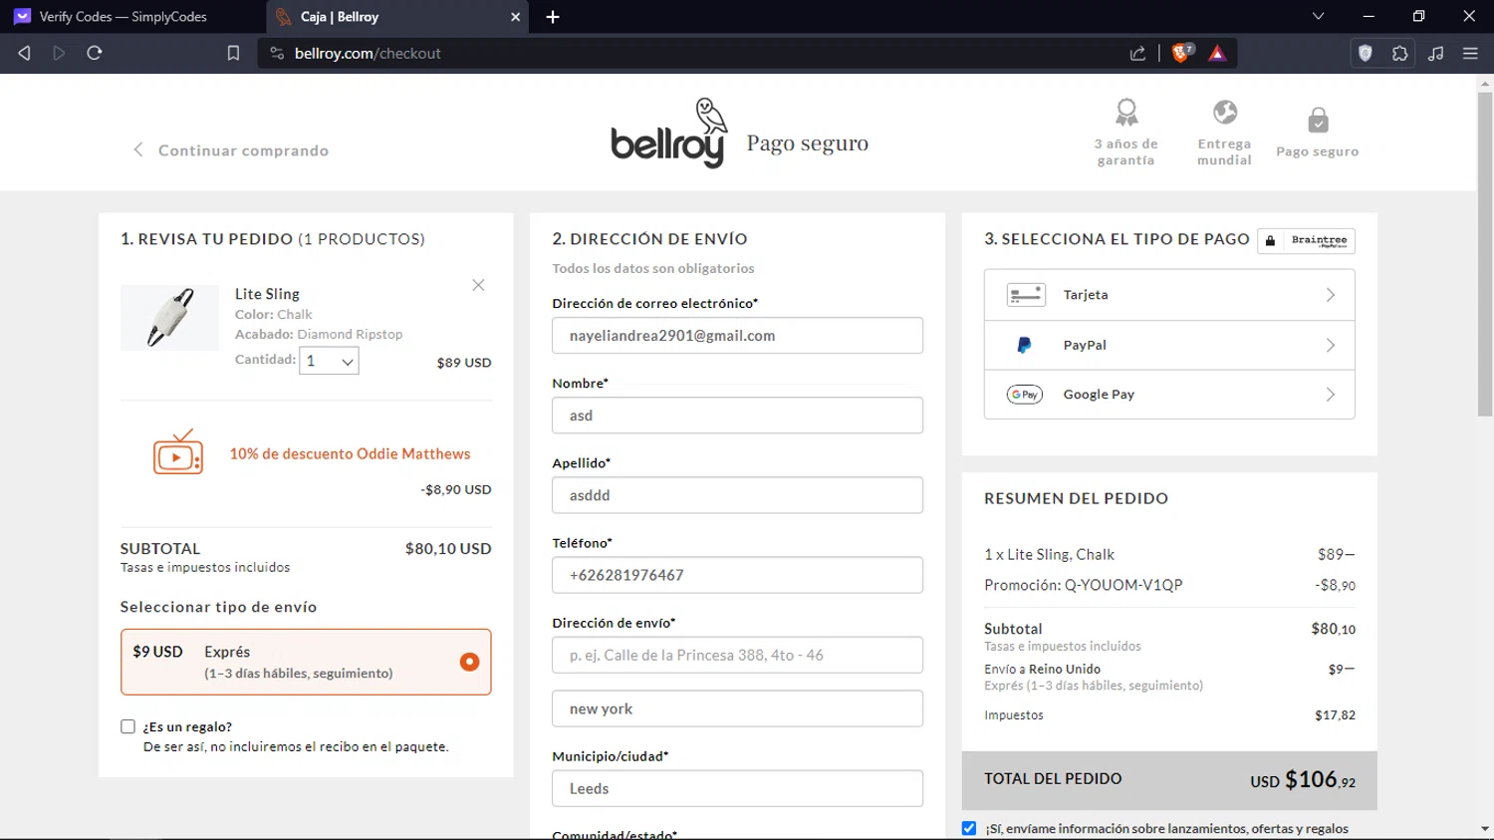The width and height of the screenshot is (1494, 840).
Task: Close the Caja | Bellroy tab
Action: point(515,17)
